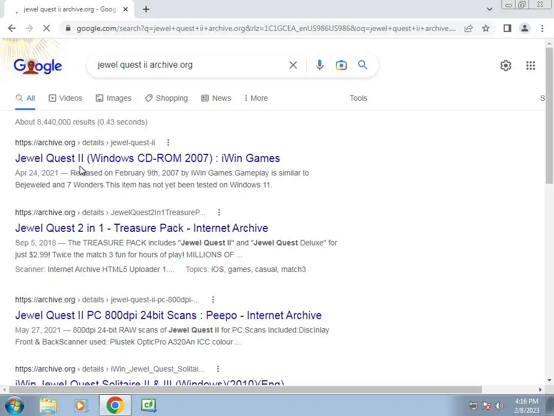
Task: Open the Chrome three-dot menu
Action: coord(542,28)
